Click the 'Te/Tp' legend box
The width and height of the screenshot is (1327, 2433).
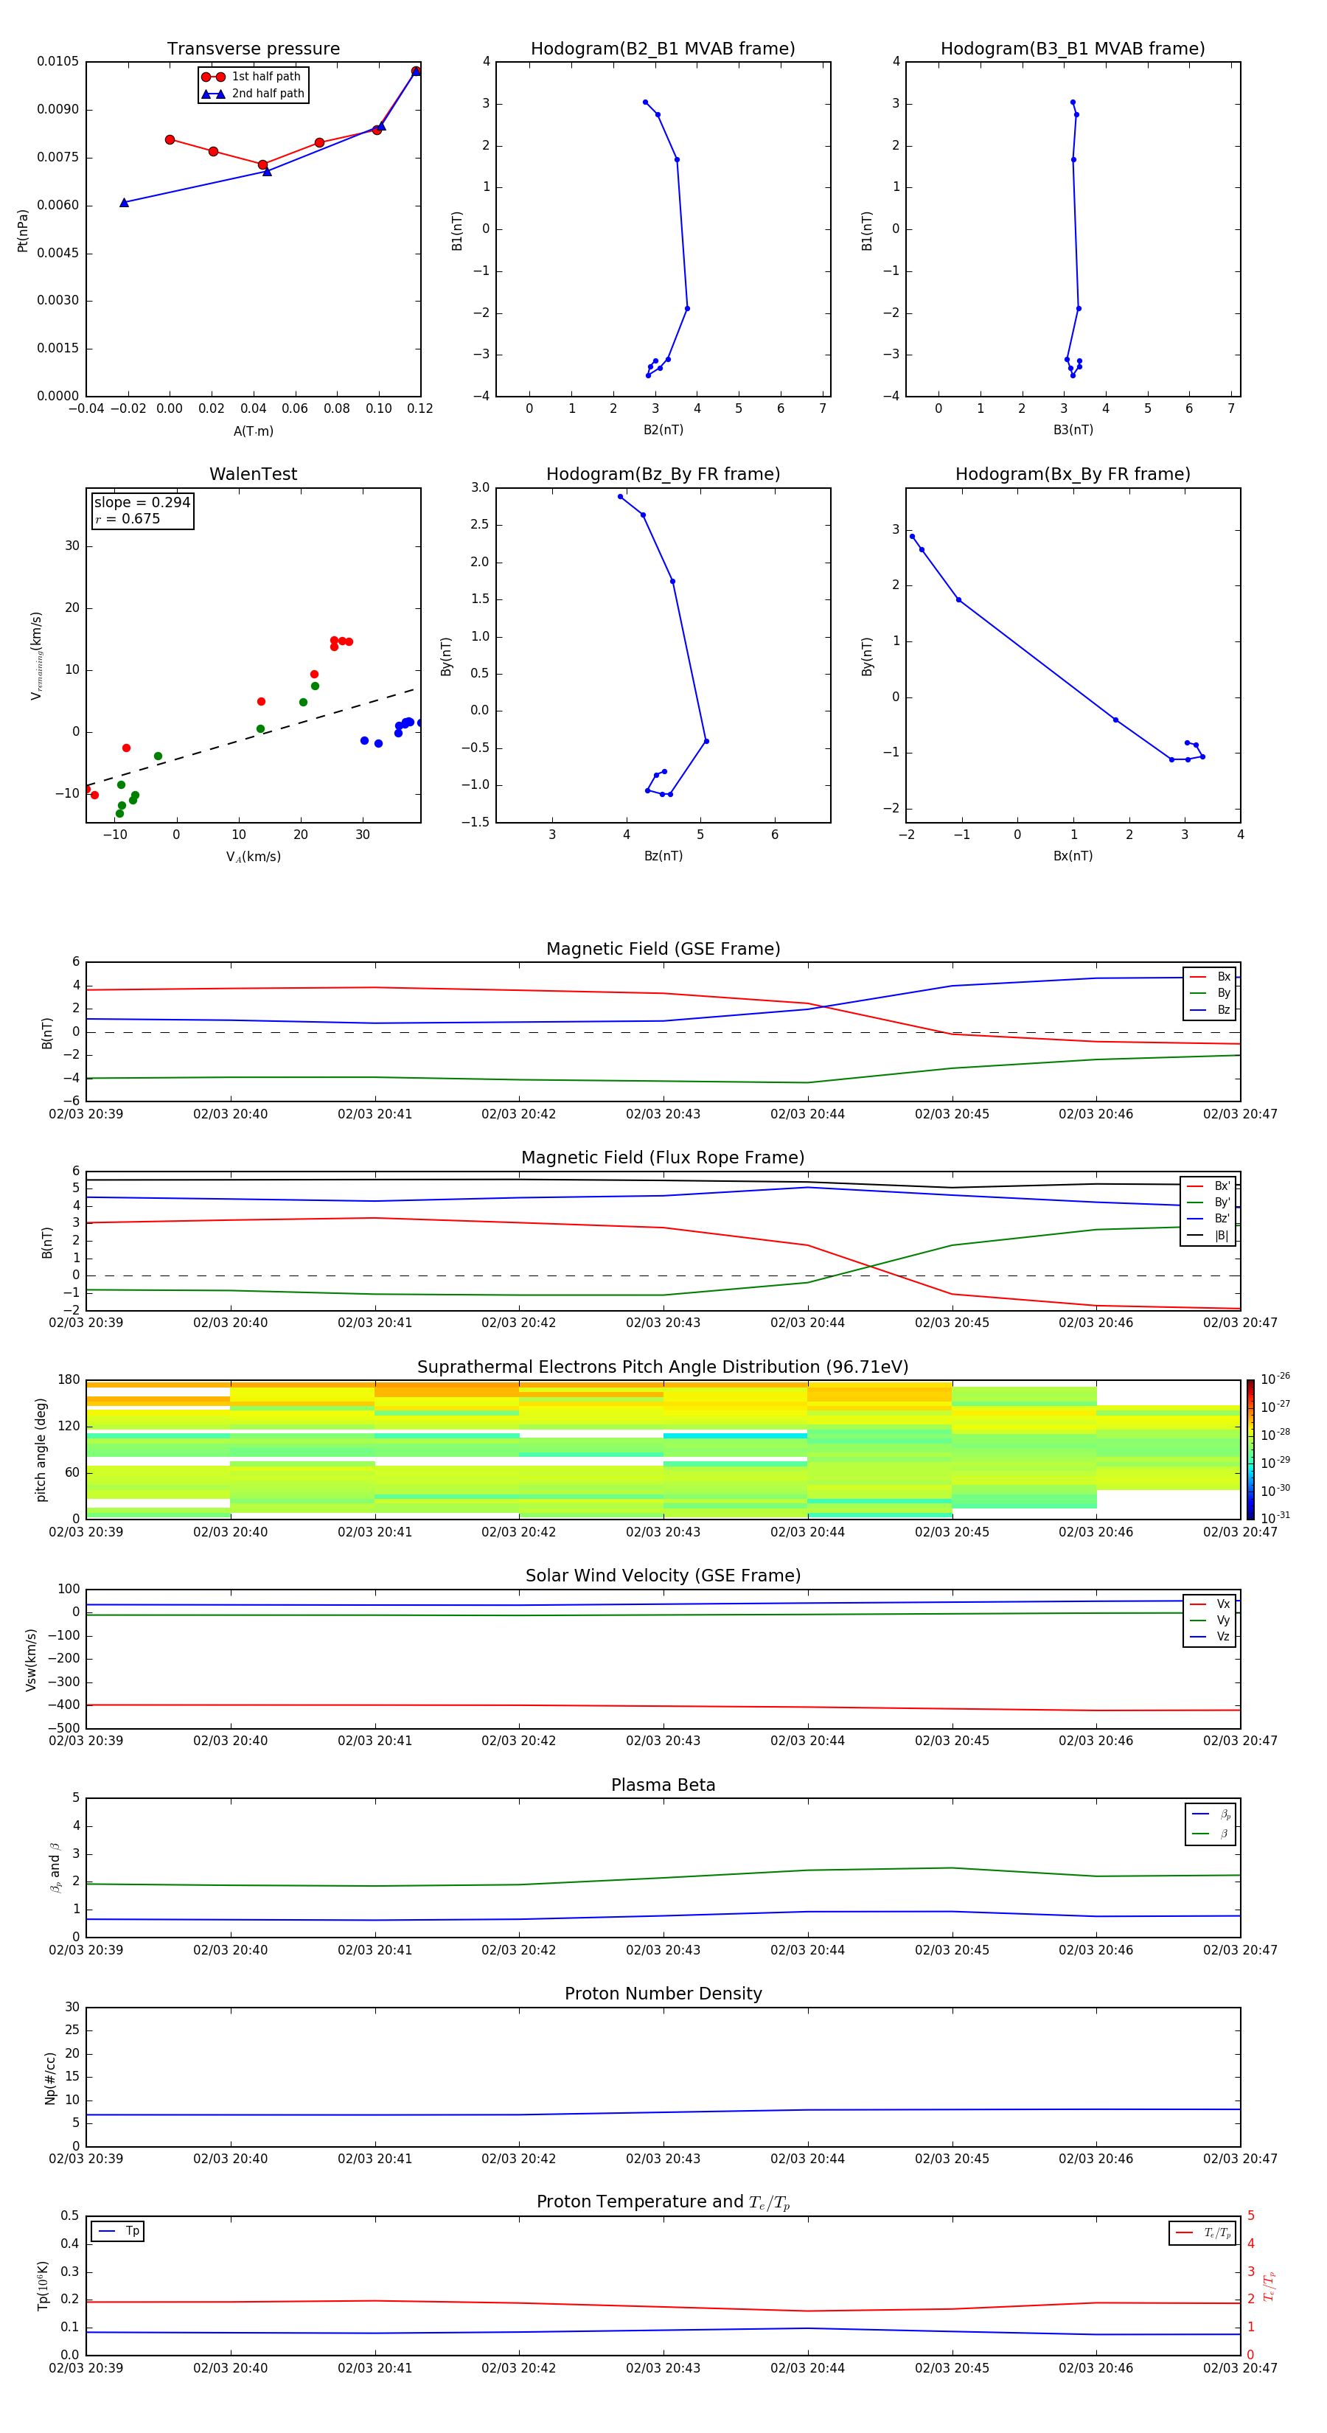click(x=1202, y=2232)
